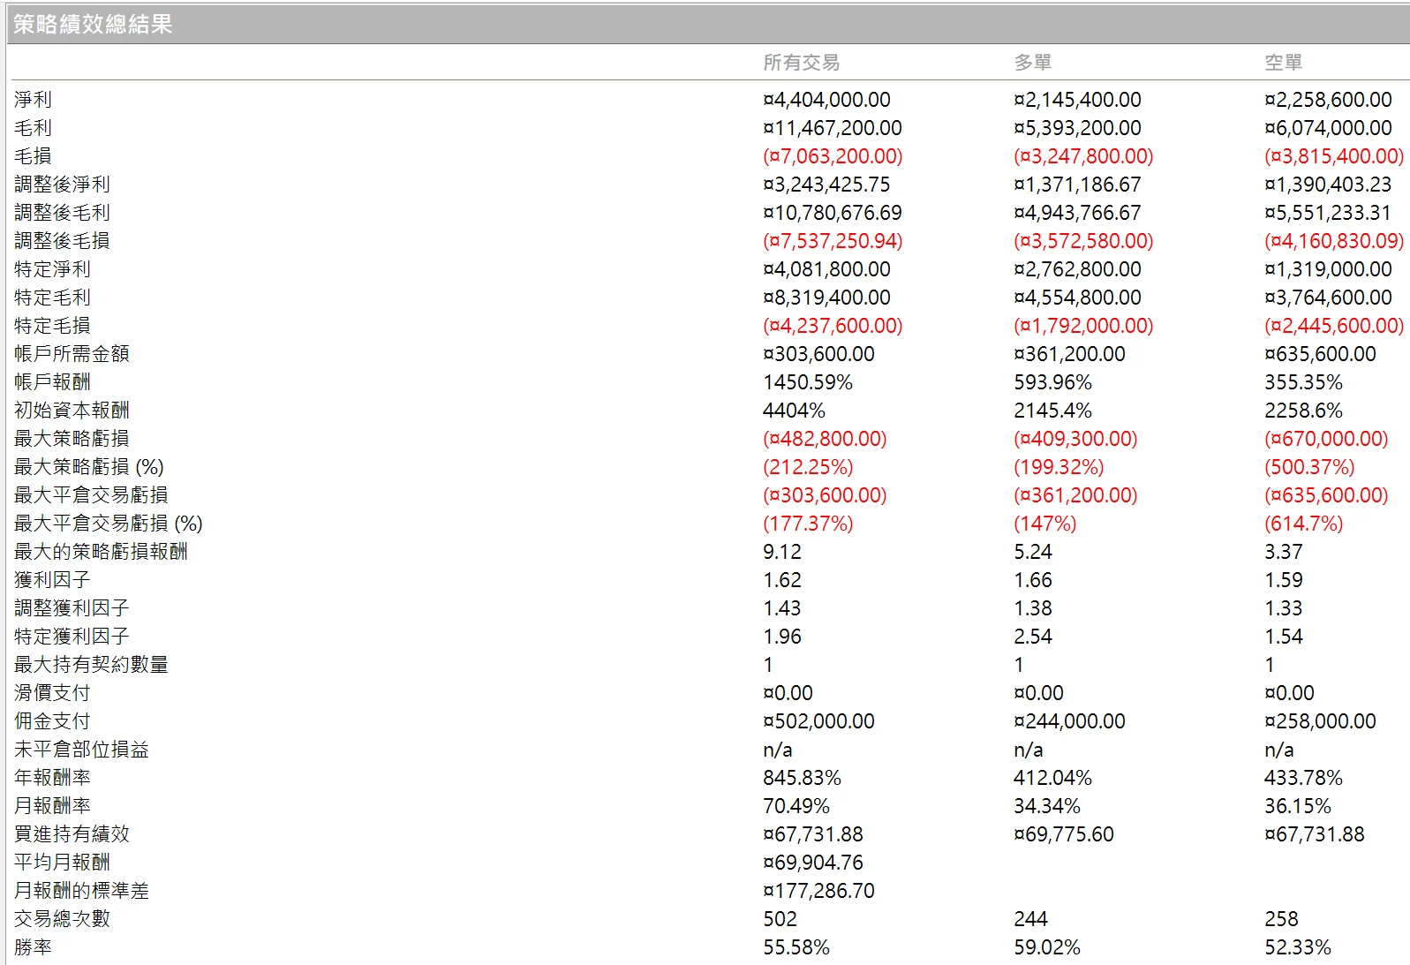Click the 最大平倉交易虧損 (%) row label

tap(109, 524)
